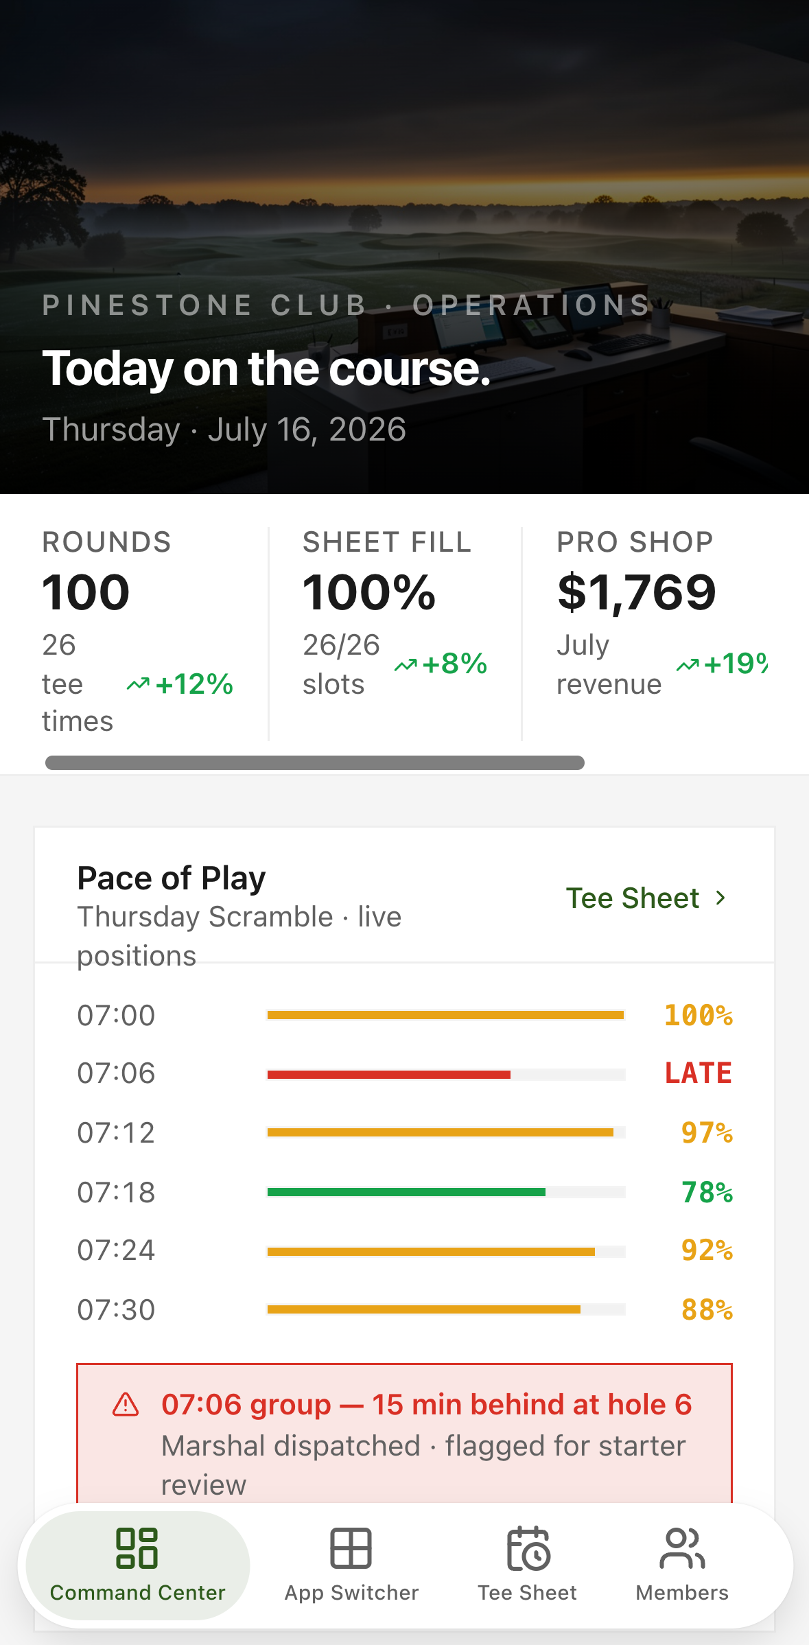This screenshot has height=1645, width=809.
Task: Open the Rounds 100 stat card
Action: click(138, 633)
